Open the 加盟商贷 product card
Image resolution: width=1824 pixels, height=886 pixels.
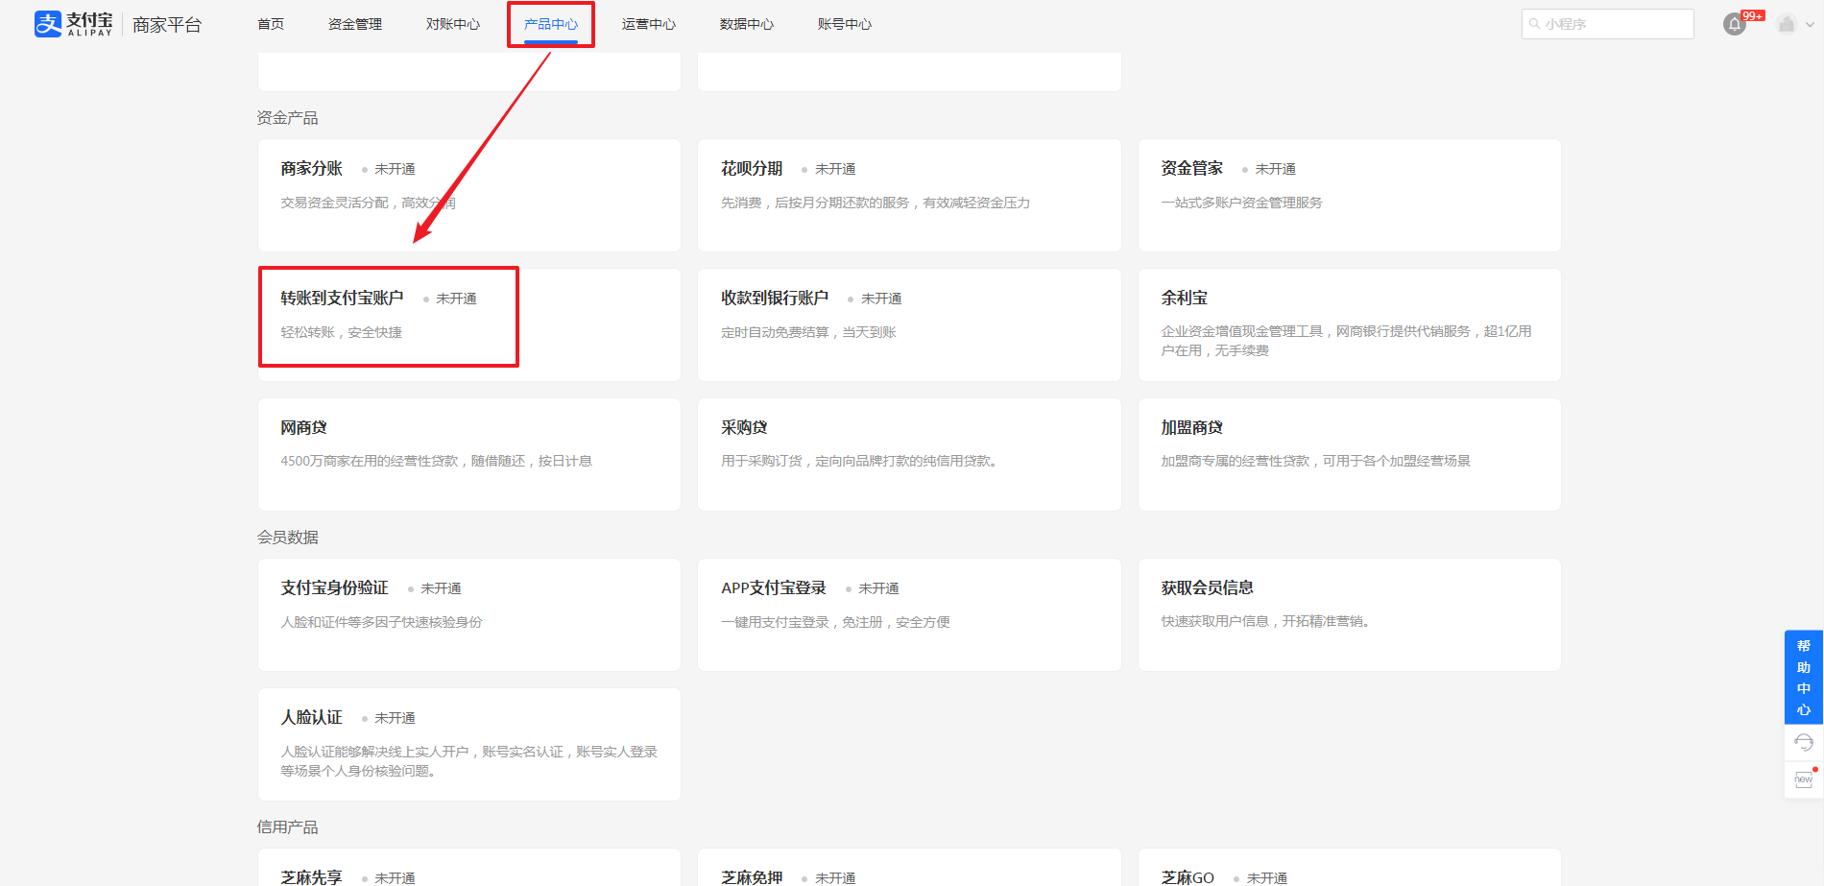click(x=1350, y=455)
